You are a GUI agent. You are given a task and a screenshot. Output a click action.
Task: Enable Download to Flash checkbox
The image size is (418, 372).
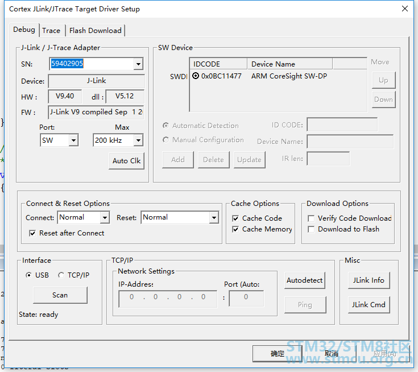pos(311,229)
